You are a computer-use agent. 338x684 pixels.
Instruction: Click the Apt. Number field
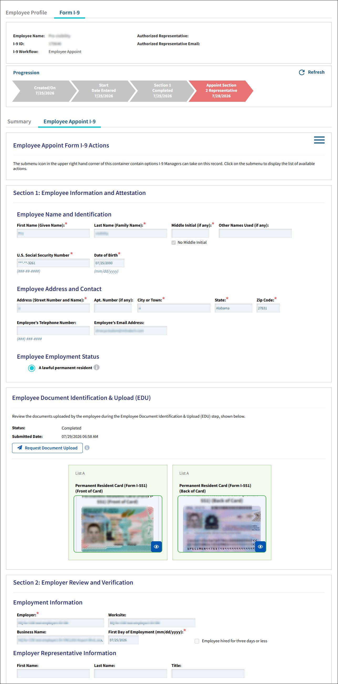pyautogui.click(x=113, y=308)
